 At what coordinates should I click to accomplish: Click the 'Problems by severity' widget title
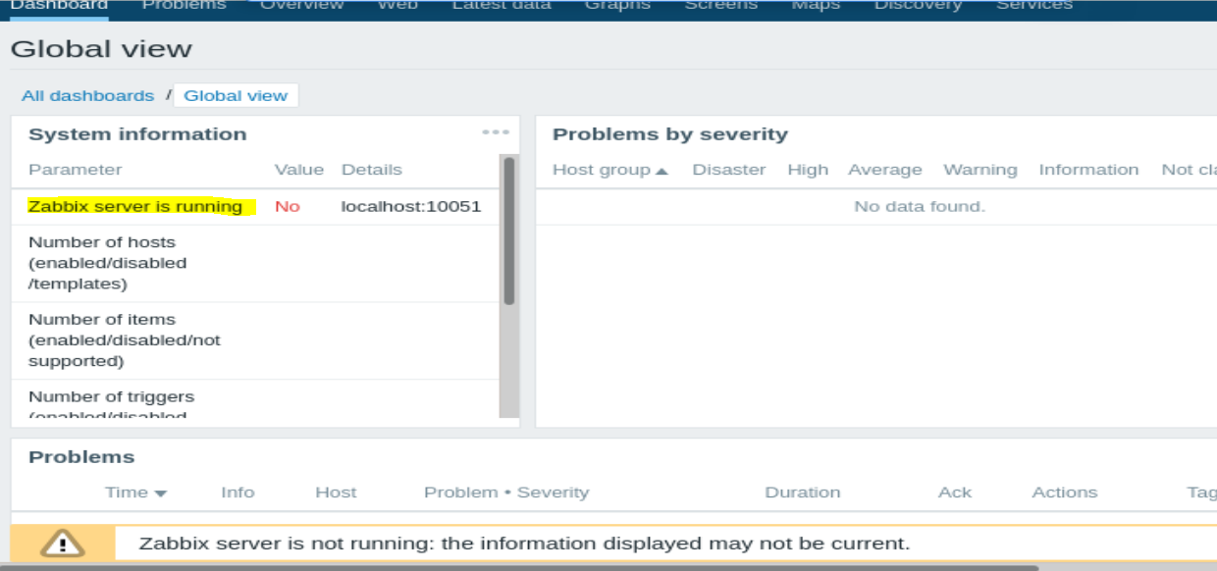click(x=670, y=134)
